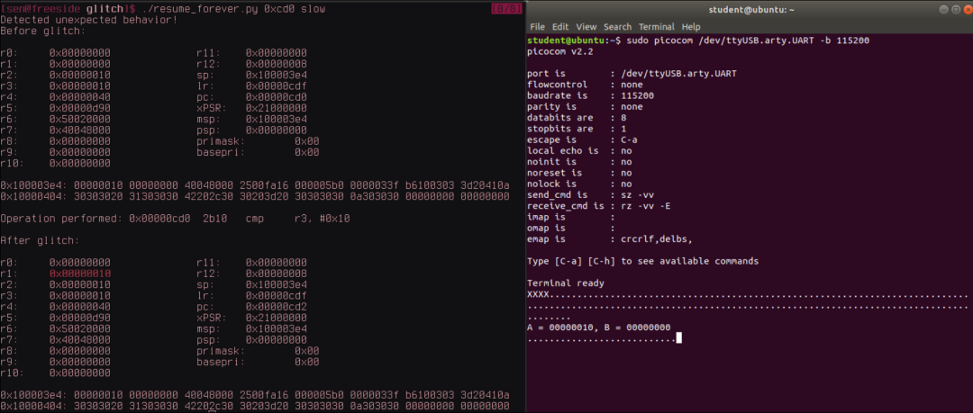Click r7 value 0x40048000 after glitch
973x413 pixels.
pyautogui.click(x=80, y=340)
